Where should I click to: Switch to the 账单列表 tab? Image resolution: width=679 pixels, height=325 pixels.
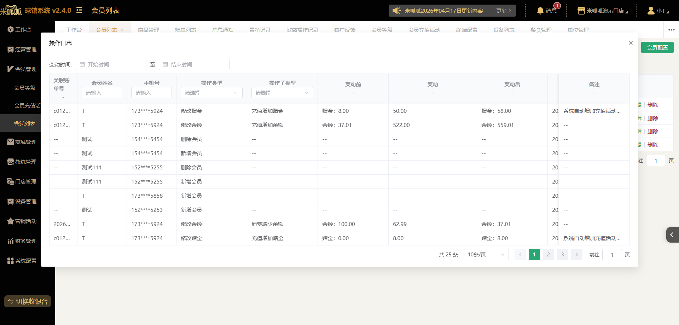186,30
